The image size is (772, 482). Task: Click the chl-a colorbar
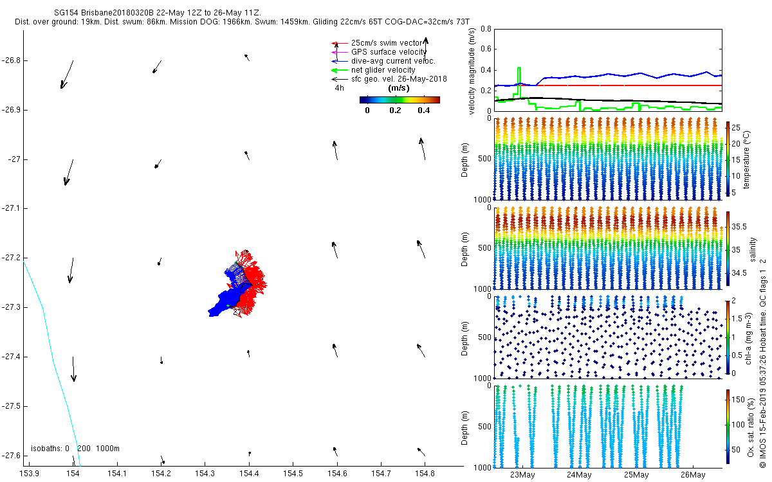point(728,337)
